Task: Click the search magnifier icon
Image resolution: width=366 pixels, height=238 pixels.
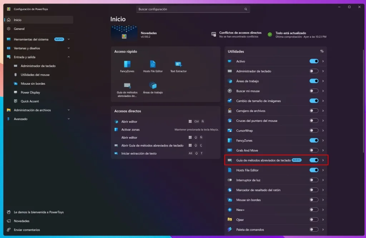Action: click(246, 9)
